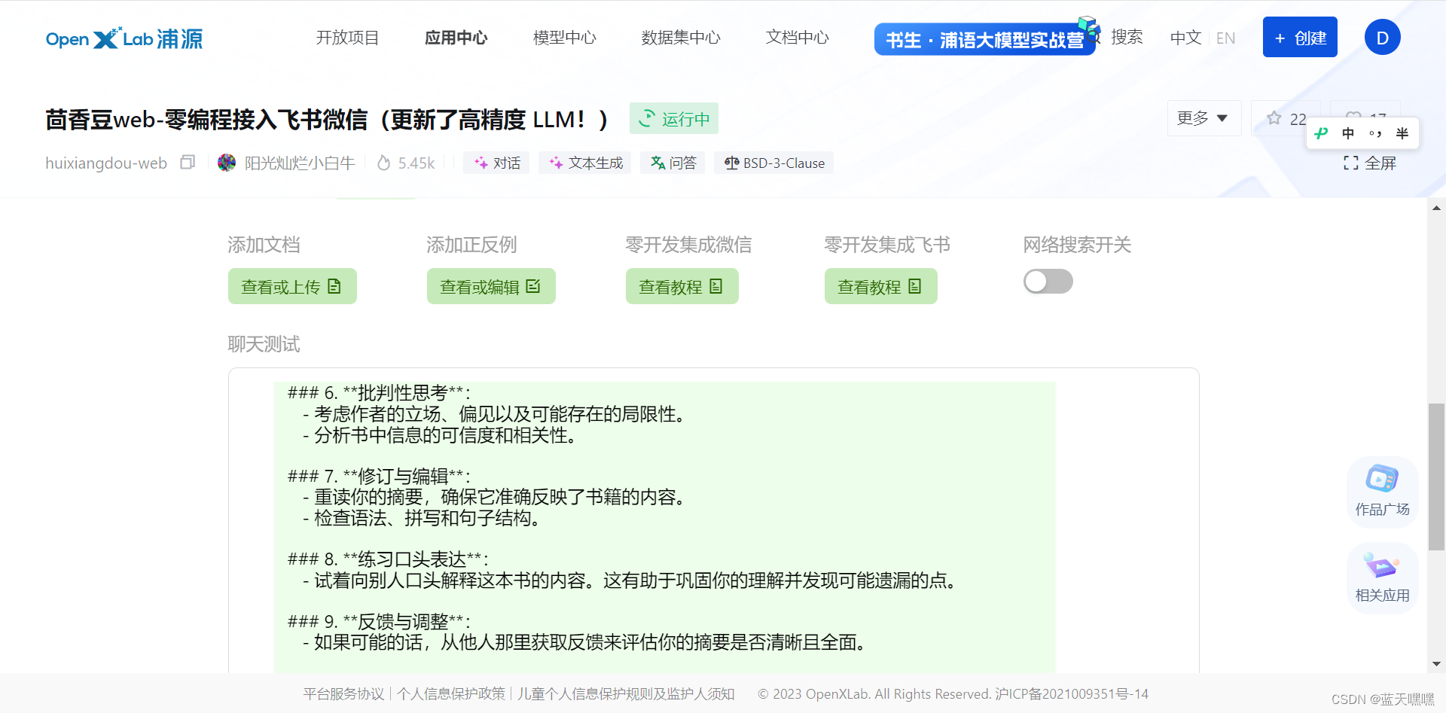Star the app with 22 stars

[1286, 118]
